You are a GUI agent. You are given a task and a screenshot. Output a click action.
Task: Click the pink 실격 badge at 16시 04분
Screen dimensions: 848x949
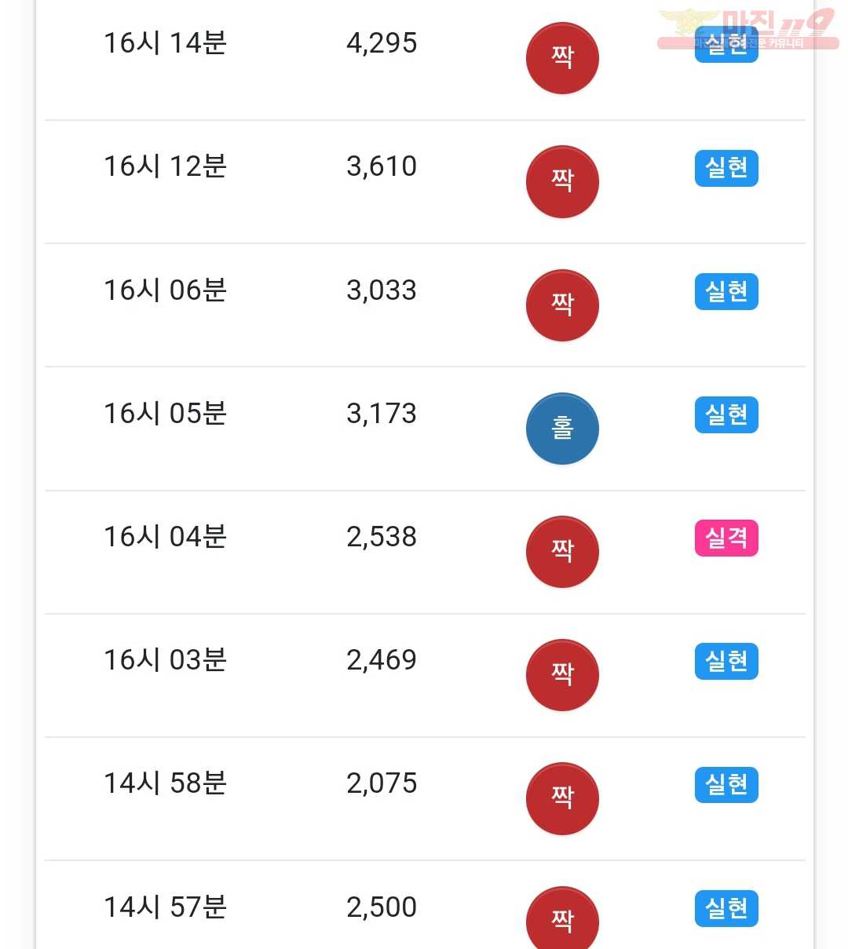(x=726, y=538)
